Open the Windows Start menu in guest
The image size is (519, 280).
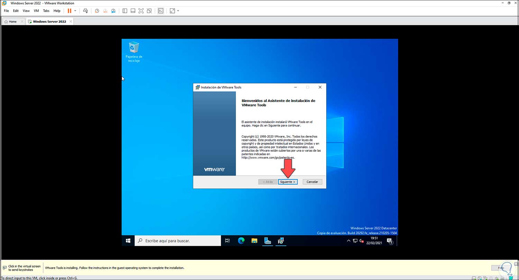click(128, 241)
